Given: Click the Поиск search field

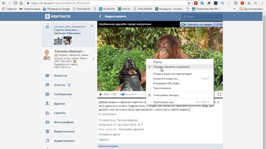Looking at the screenshot, I should tap(202, 17).
